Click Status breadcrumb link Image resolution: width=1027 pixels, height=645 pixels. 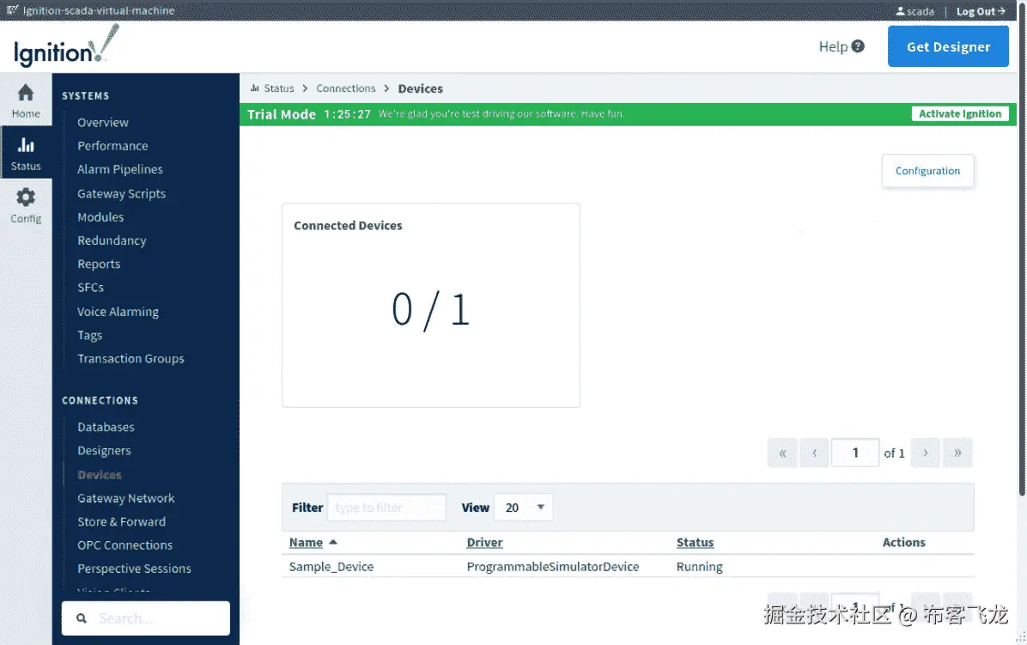click(x=279, y=88)
